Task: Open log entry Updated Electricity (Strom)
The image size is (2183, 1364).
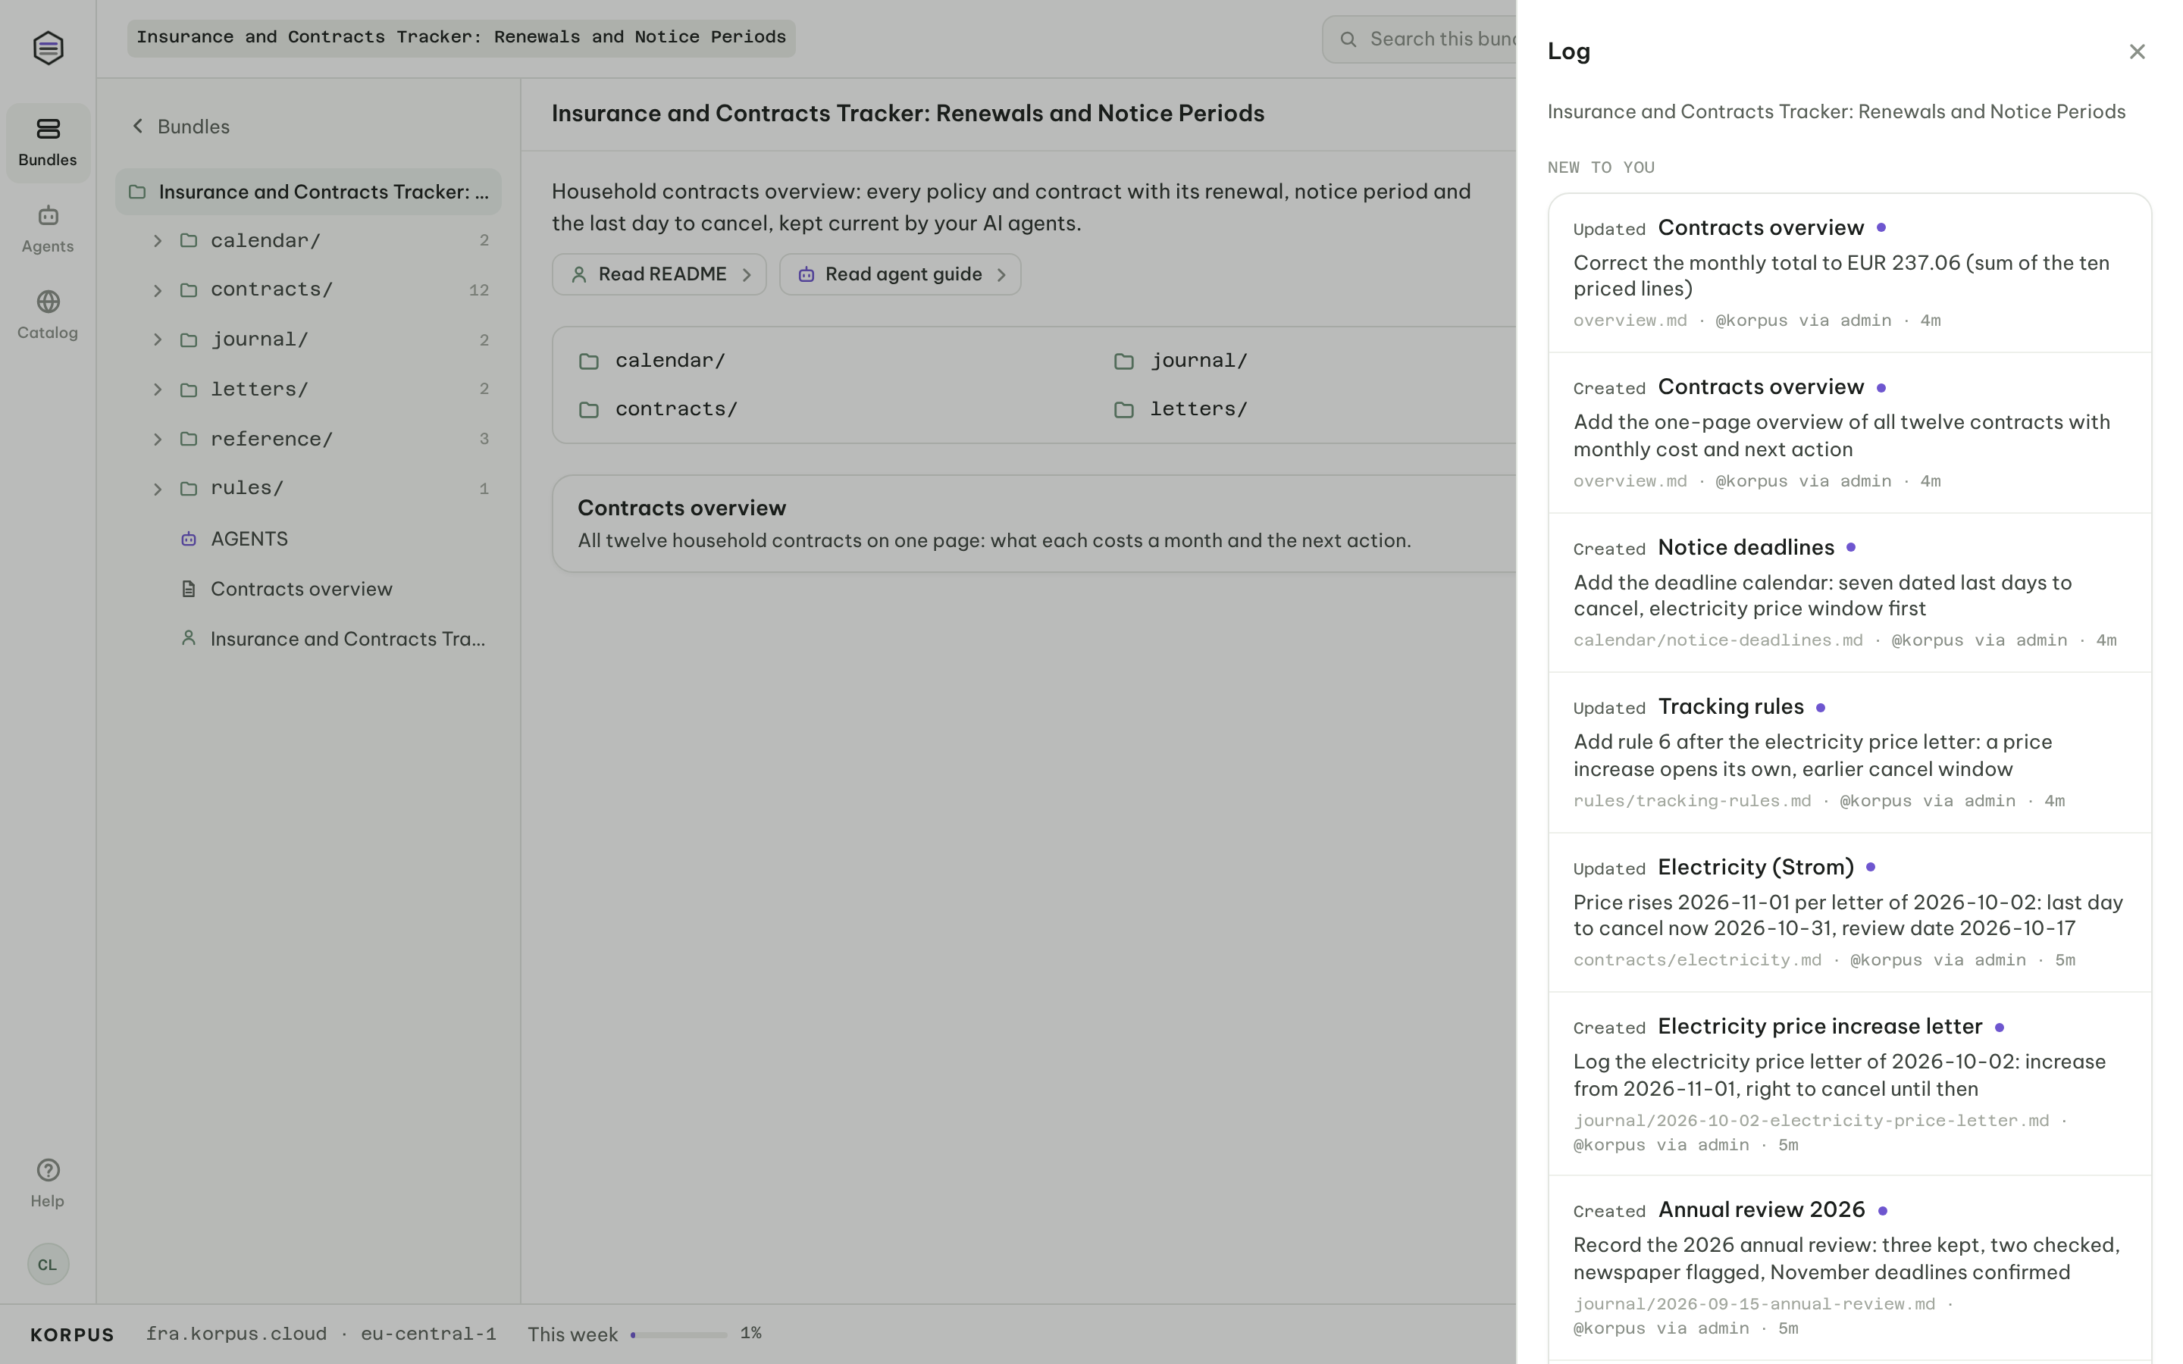Action: (1849, 912)
